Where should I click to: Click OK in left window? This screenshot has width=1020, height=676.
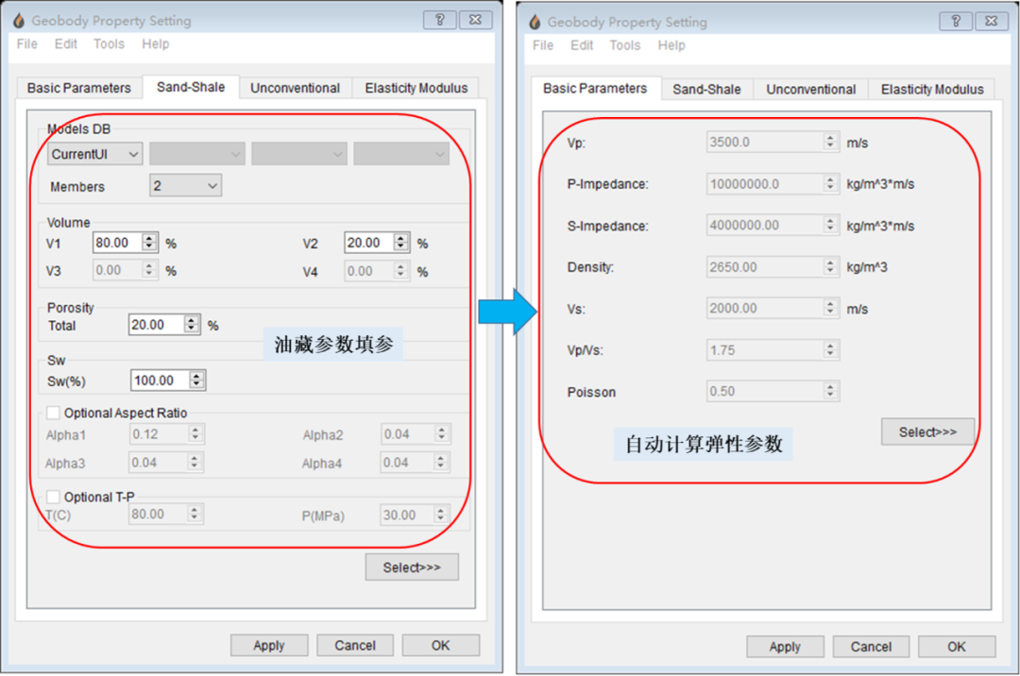tap(440, 646)
